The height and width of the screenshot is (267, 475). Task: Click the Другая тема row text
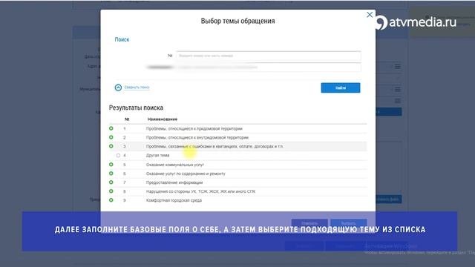[157, 155]
